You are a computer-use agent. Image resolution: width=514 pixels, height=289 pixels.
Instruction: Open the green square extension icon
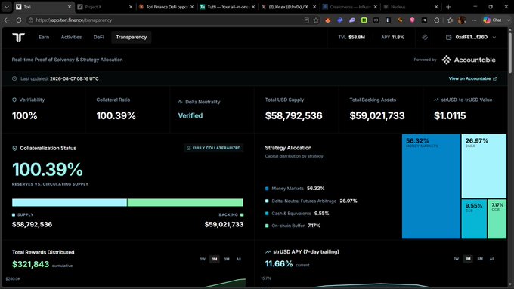click(364, 20)
